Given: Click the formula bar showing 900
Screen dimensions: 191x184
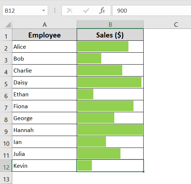Looking at the screenshot, I should [152, 10].
